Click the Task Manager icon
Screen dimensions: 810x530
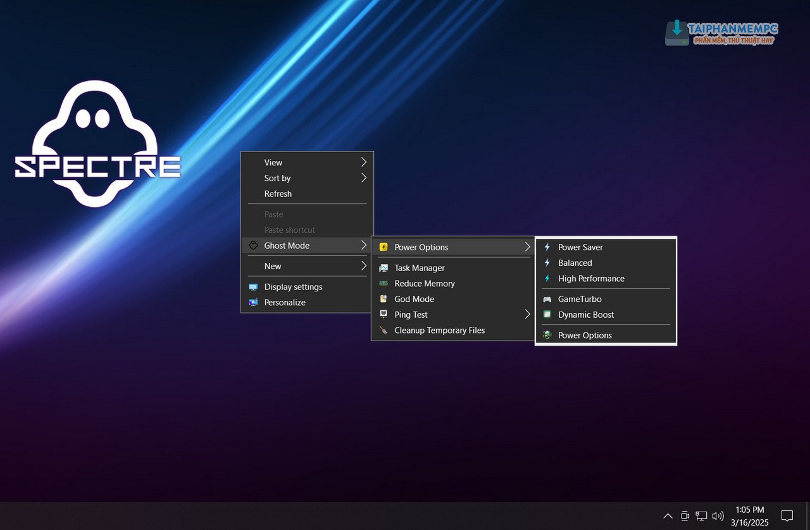tap(383, 268)
